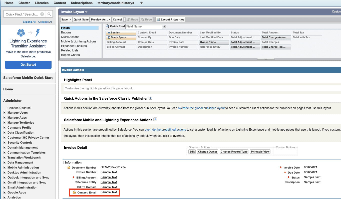Viewport: 341px width, 199px height.
Task: Switch to the Chatter tab
Action: 24,3
